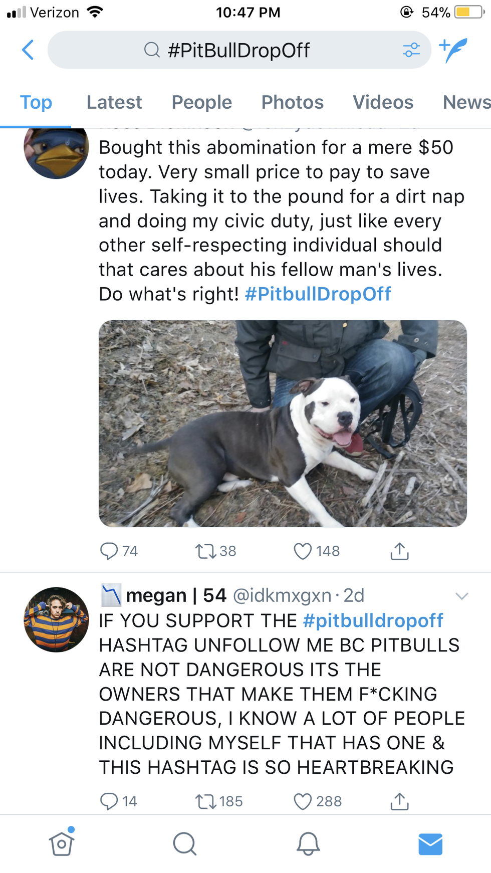Image resolution: width=491 pixels, height=873 pixels.
Task: Open the pit bull dog photo
Action: coord(283,423)
